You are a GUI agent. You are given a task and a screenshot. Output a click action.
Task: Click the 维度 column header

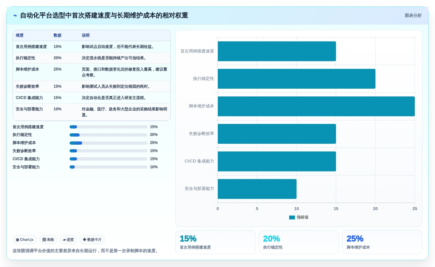(20, 35)
